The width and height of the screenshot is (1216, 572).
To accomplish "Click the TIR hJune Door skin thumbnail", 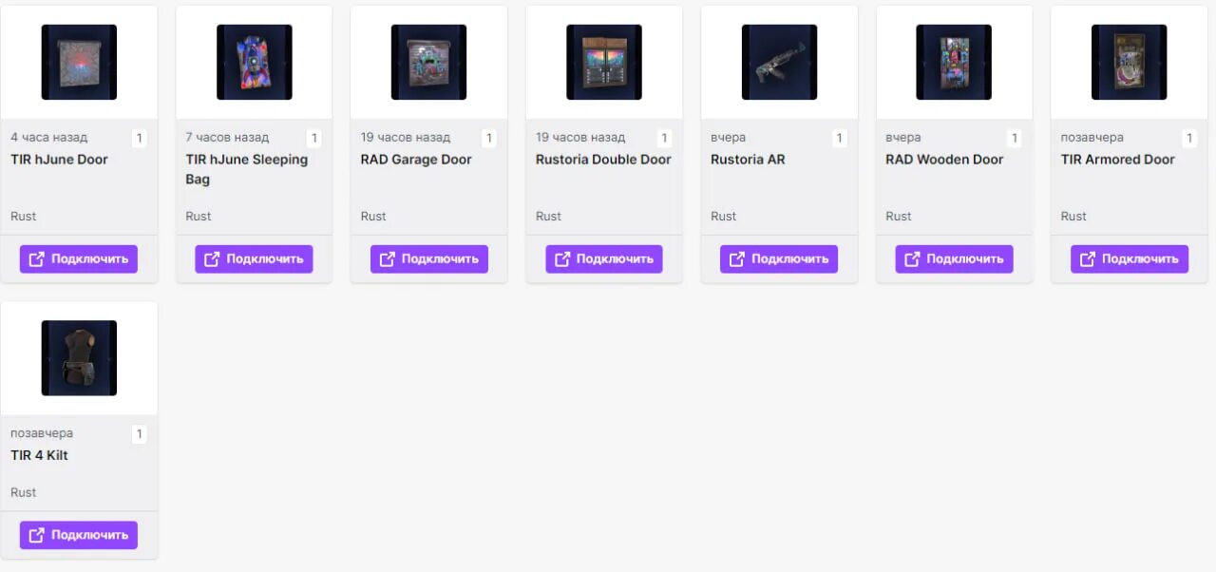I will click(79, 62).
